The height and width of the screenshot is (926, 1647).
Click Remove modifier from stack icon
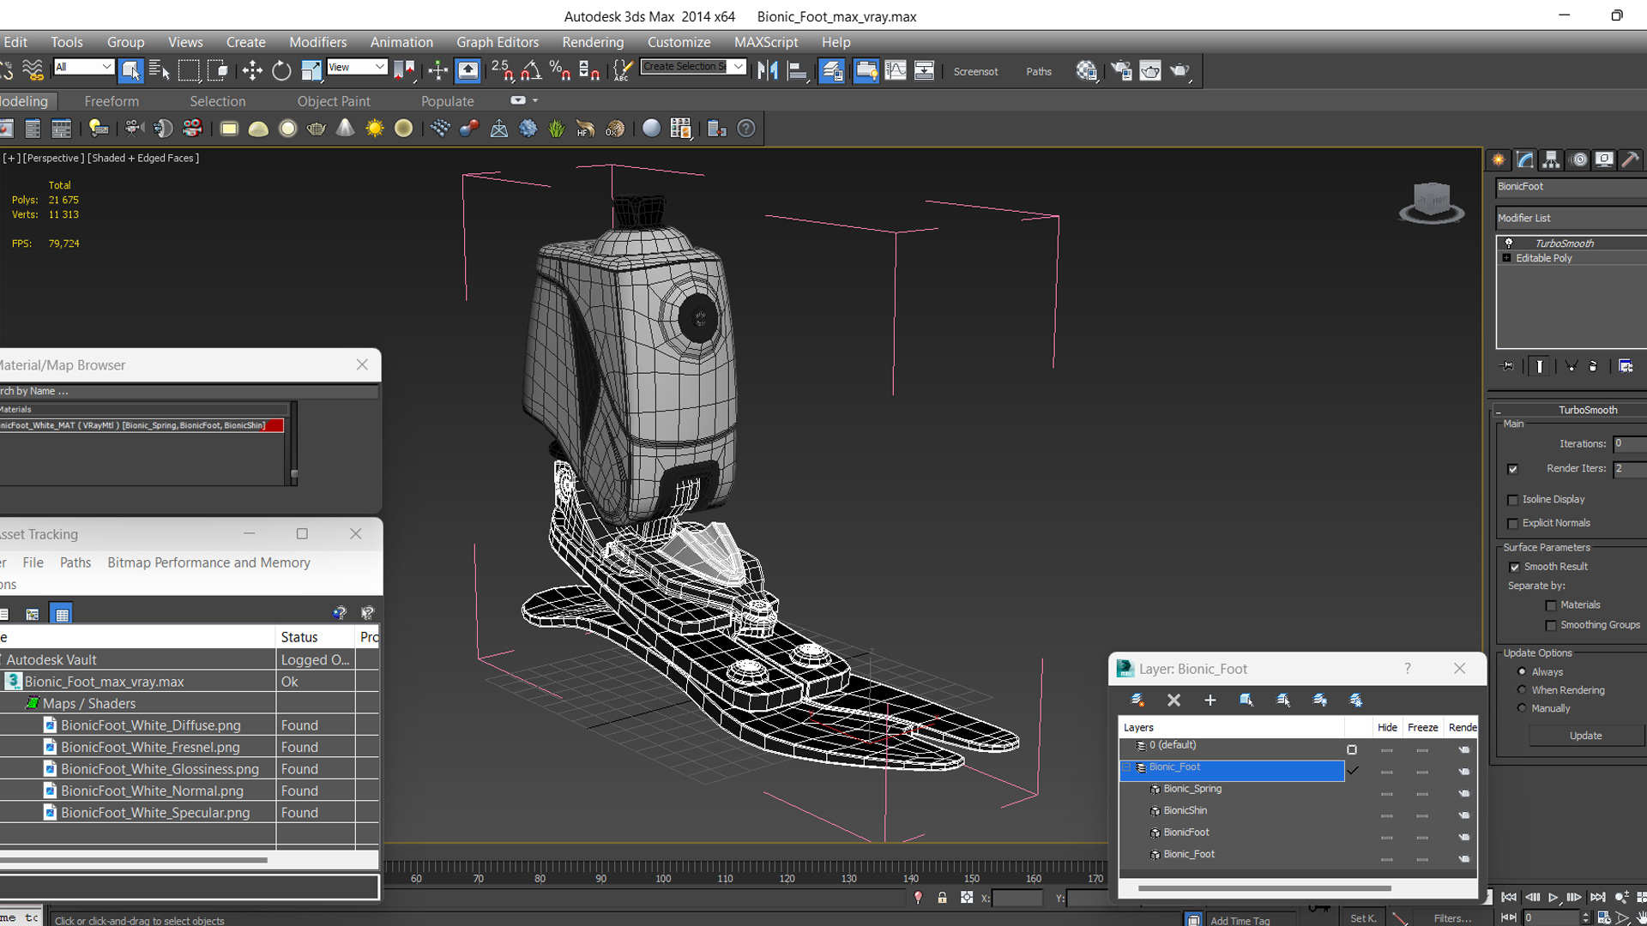[x=1593, y=366]
